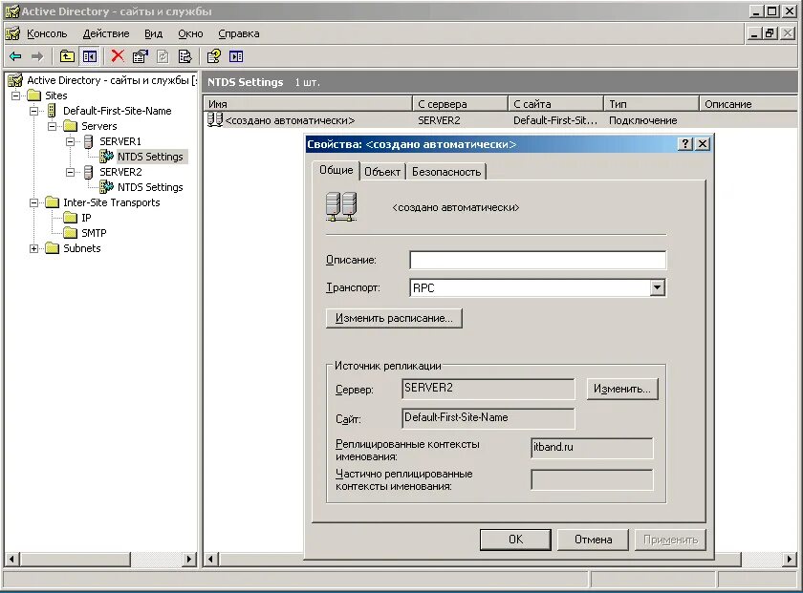Click the Сайт field showing Default-First-Site-Name
Image resolution: width=803 pixels, height=593 pixels.
coord(488,418)
